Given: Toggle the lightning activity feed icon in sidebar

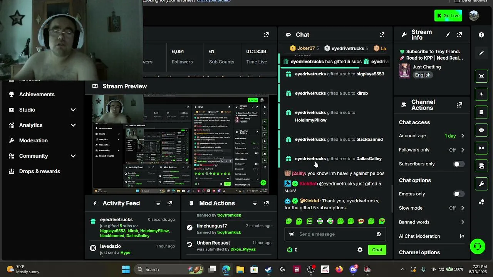Looking at the screenshot, I should (481, 94).
